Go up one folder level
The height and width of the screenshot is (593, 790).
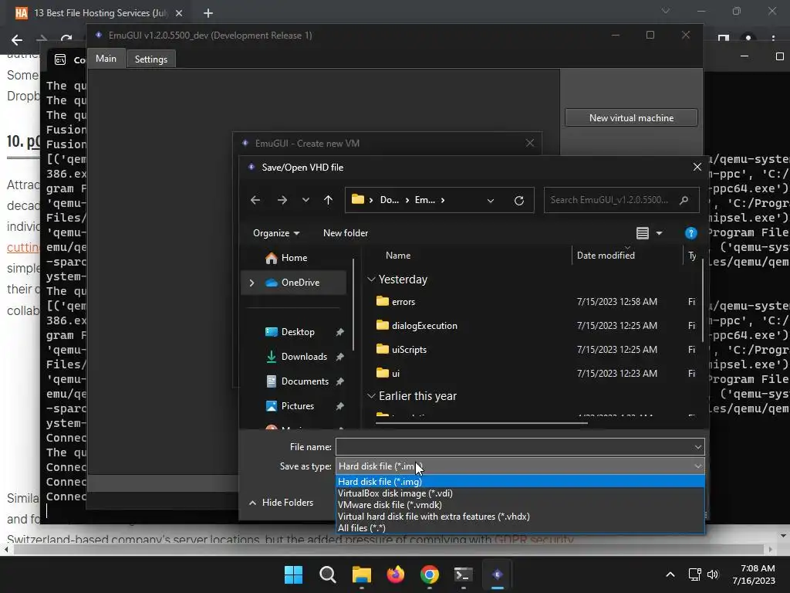[328, 200]
